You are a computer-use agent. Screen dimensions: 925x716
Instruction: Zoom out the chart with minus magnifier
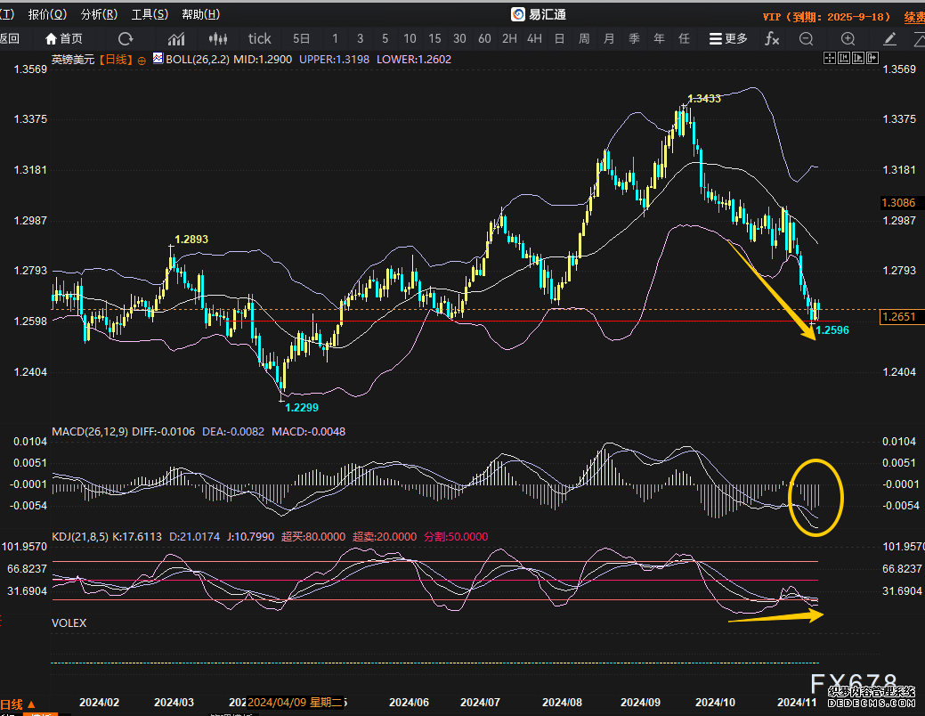point(806,39)
